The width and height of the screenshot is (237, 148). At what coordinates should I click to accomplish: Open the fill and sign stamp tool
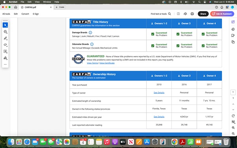[5, 58]
